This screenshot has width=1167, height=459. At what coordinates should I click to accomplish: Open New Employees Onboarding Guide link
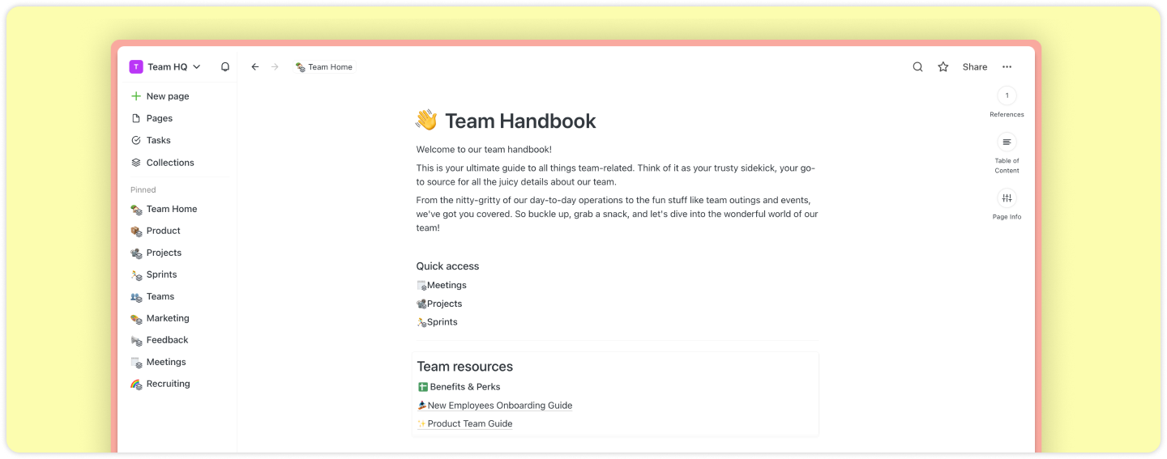coord(499,406)
